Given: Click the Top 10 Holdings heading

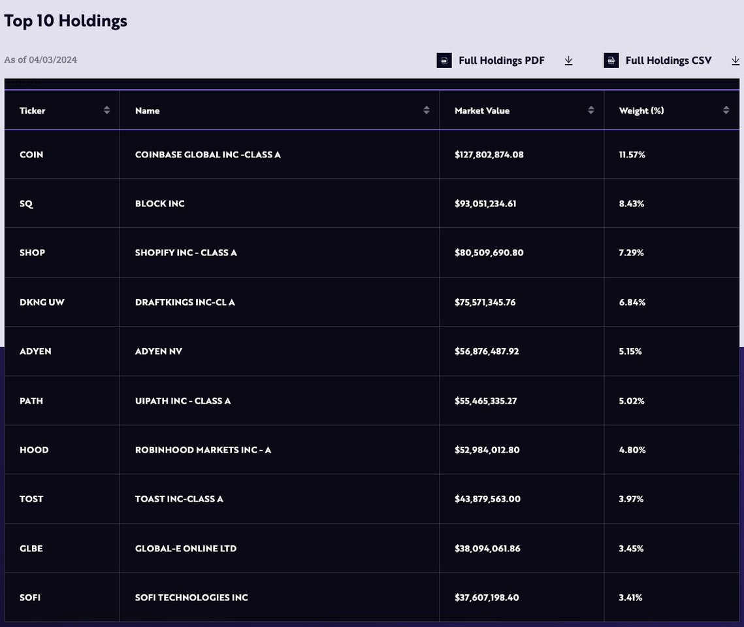Looking at the screenshot, I should tap(65, 21).
